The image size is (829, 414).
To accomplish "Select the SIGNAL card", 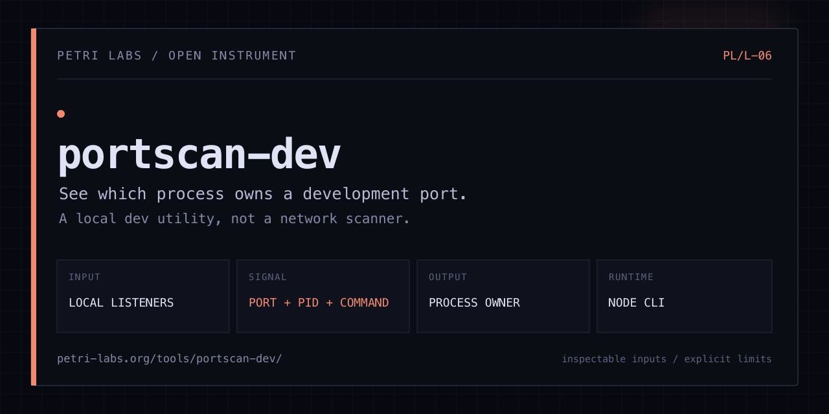I will pyautogui.click(x=323, y=296).
